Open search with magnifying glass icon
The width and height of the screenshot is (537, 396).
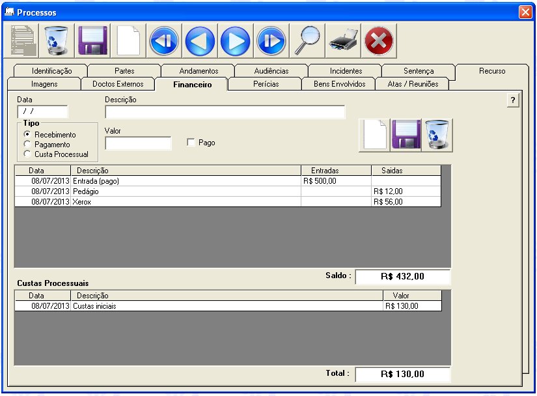[x=307, y=41]
